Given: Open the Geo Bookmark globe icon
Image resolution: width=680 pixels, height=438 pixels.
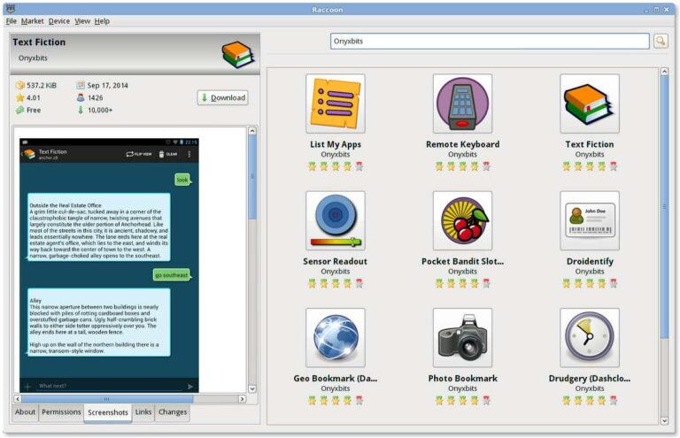Looking at the screenshot, I should point(336,337).
